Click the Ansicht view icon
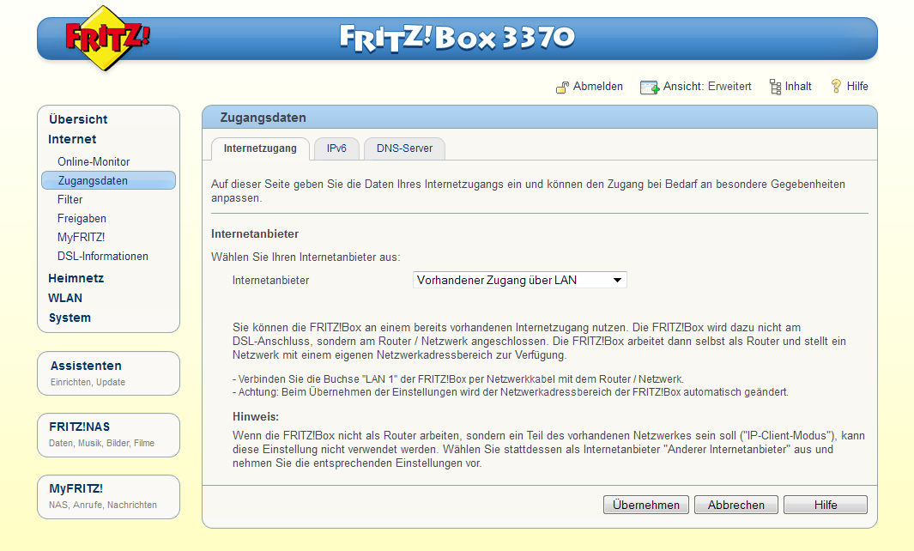The image size is (914, 551). [650, 88]
